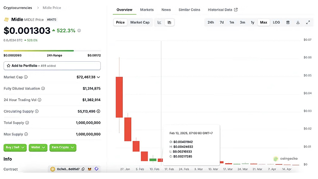Toggle the chart to Market Cap
The width and height of the screenshot is (318, 179).
tap(140, 22)
